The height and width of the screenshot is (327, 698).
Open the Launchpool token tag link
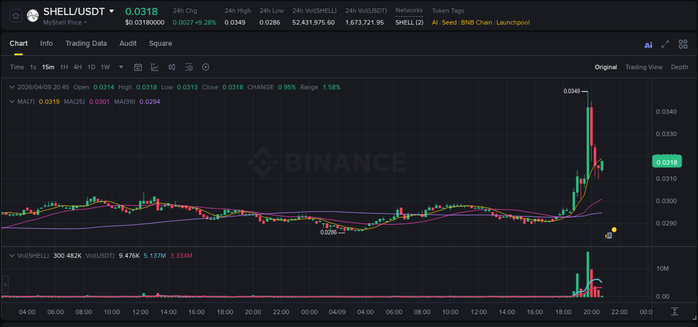pyautogui.click(x=513, y=22)
